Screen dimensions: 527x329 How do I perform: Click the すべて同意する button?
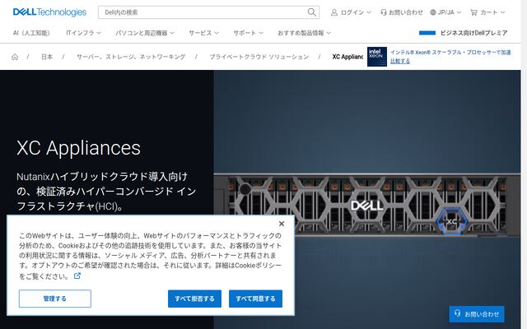[x=255, y=299]
